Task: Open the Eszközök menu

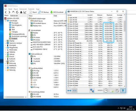Action: pos(31,9)
